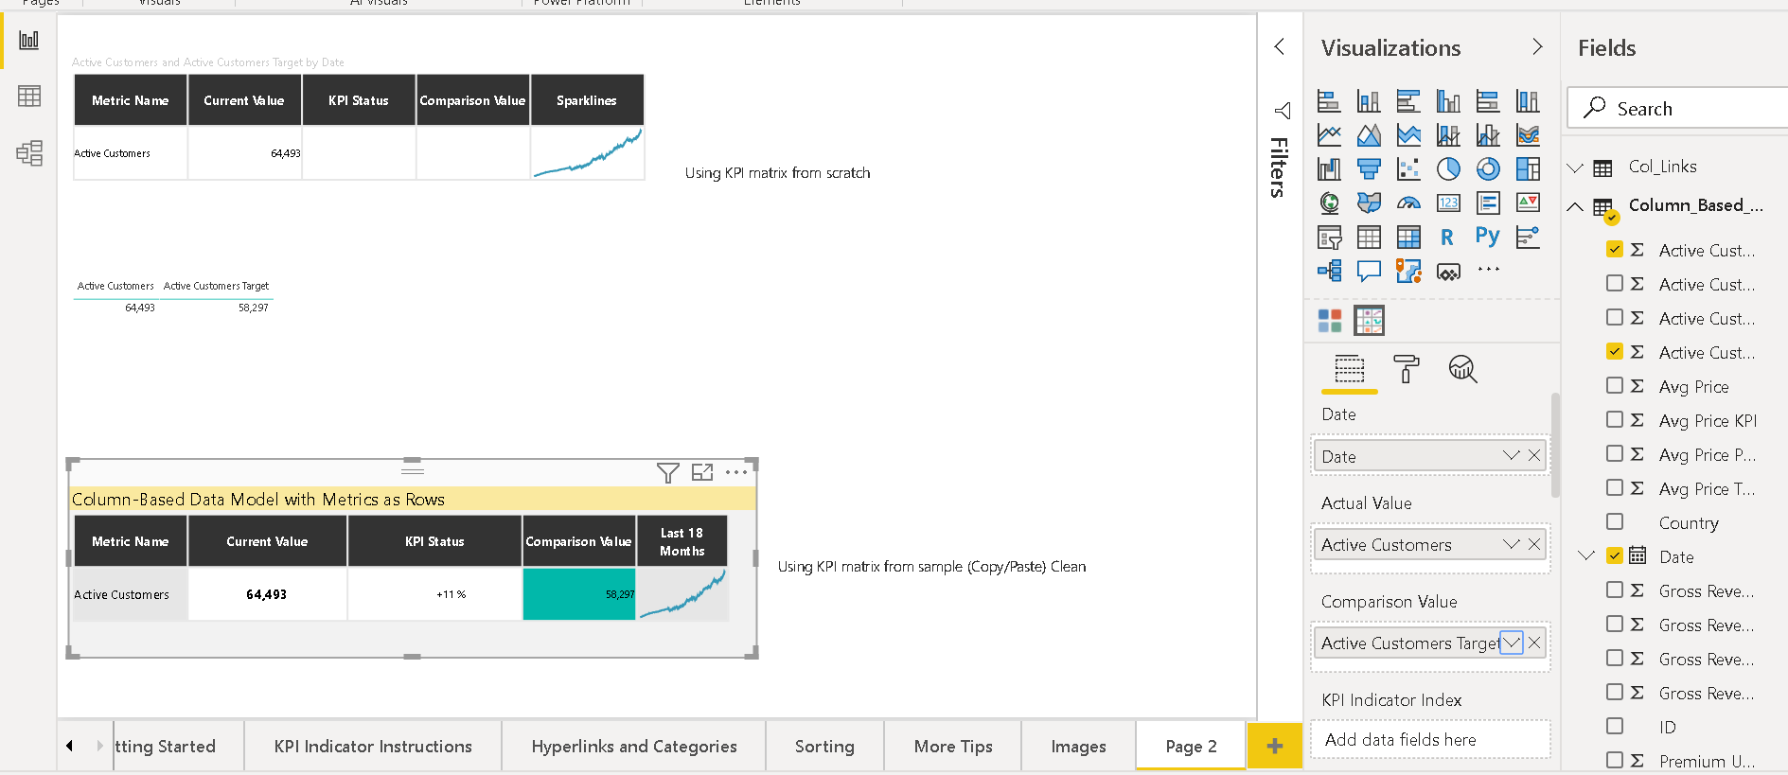Add an R script visual
This screenshot has width=1788, height=775.
1448,238
